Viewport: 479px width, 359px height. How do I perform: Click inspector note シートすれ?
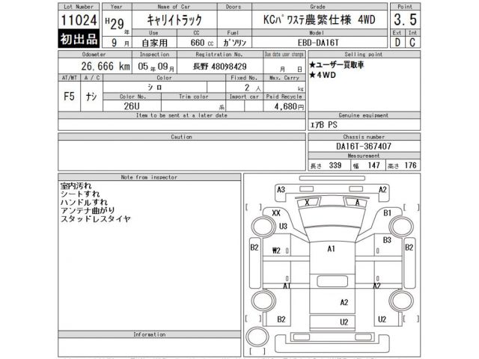(x=80, y=194)
